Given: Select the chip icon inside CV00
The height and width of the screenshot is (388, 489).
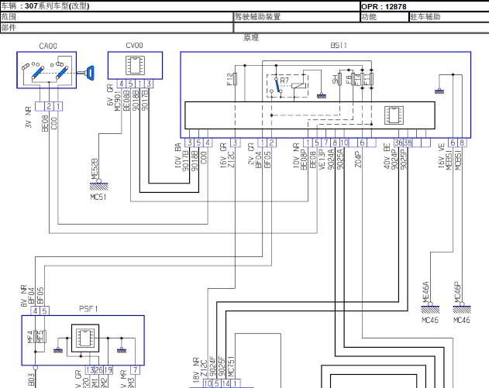Looking at the screenshot, I should click(135, 65).
